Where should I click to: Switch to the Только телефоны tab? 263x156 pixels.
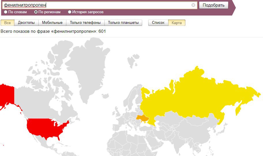click(x=85, y=23)
